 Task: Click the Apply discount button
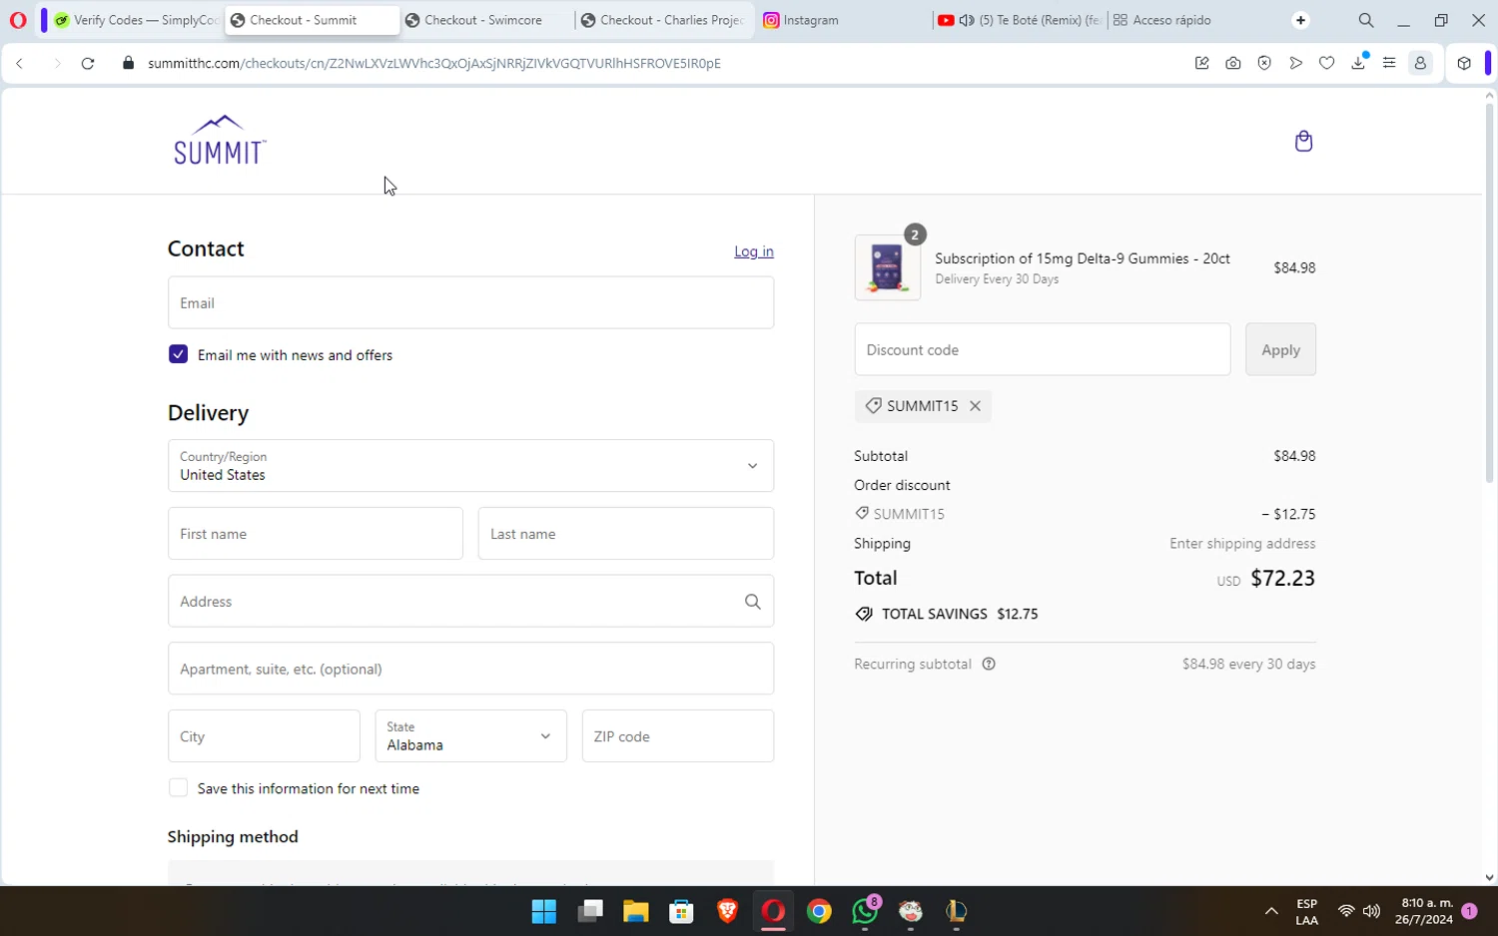point(1280,350)
